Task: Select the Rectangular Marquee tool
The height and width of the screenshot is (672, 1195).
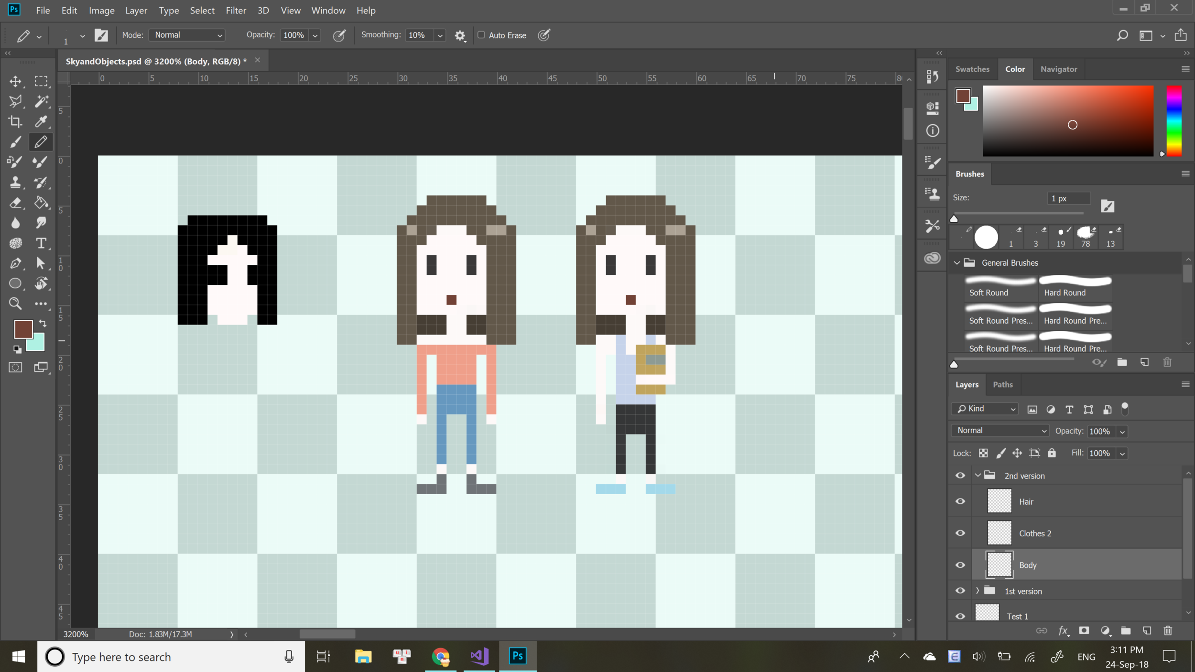Action: tap(41, 81)
